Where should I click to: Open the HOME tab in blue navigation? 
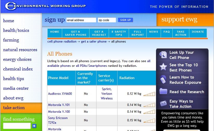coord(55,33)
